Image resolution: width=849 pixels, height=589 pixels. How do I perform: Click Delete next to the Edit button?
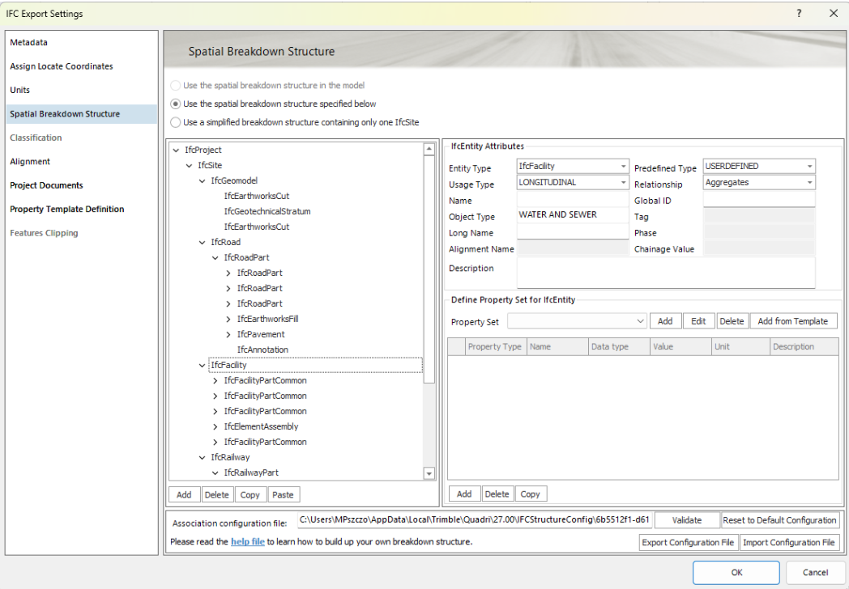[x=732, y=321]
